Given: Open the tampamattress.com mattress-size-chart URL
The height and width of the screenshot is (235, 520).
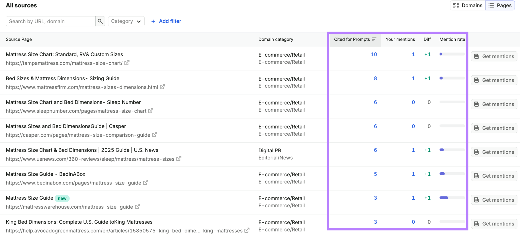Looking at the screenshot, I should pyautogui.click(x=64, y=63).
